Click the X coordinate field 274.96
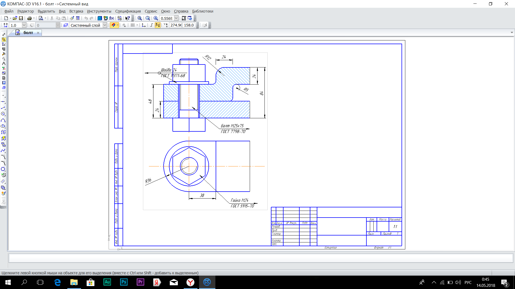The width and height of the screenshot is (515, 289). point(176,25)
